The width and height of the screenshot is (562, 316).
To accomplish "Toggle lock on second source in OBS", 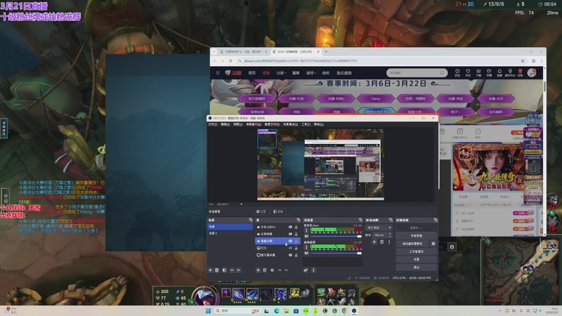I will coord(296,234).
